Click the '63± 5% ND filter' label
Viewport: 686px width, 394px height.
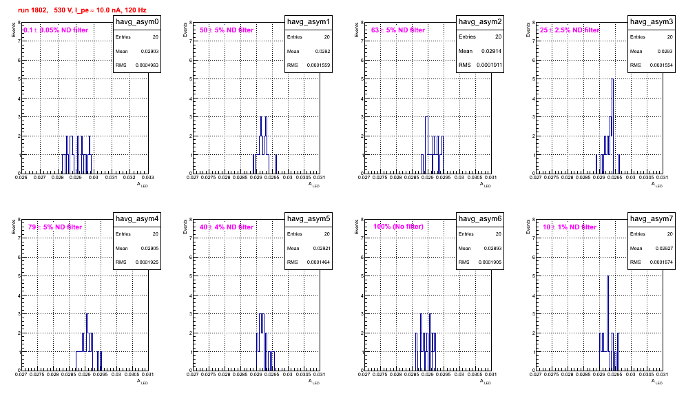(x=398, y=30)
